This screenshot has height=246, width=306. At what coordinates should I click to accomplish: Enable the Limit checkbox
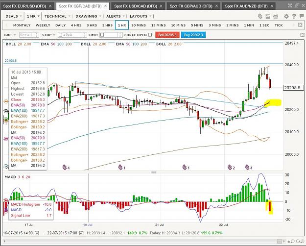point(102,35)
